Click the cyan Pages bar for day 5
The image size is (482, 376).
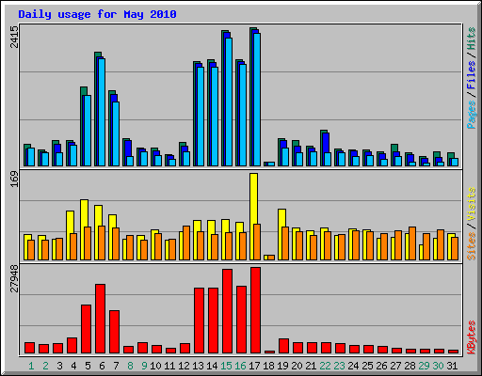point(88,131)
